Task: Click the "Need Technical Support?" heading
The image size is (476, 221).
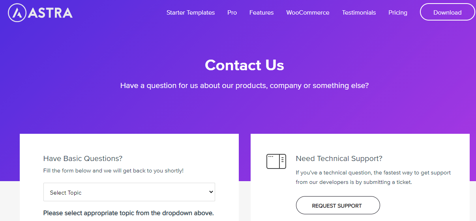Action: tap(339, 159)
